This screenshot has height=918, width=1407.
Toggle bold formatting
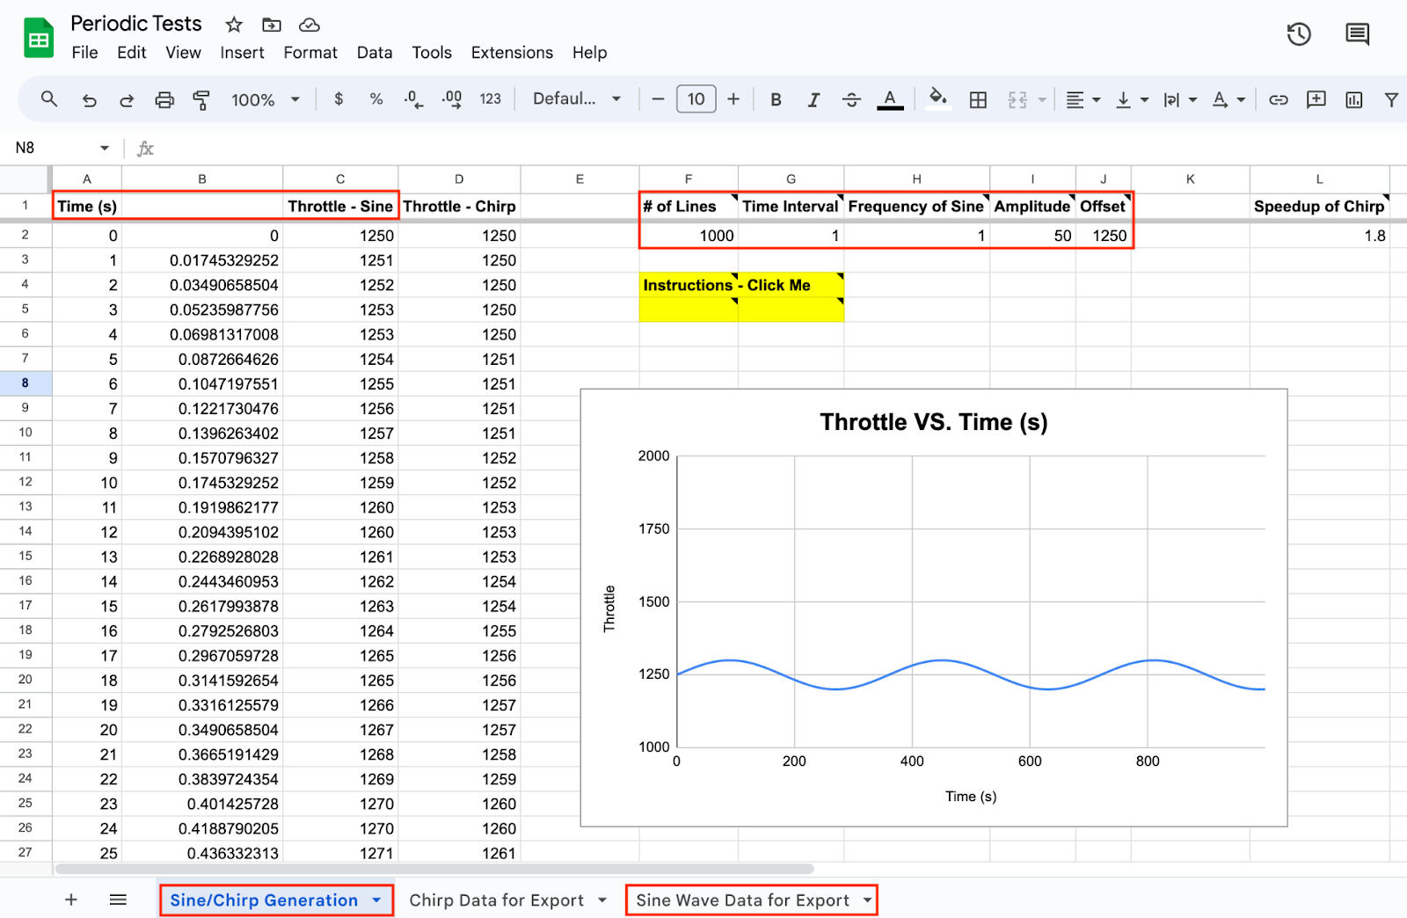(776, 100)
